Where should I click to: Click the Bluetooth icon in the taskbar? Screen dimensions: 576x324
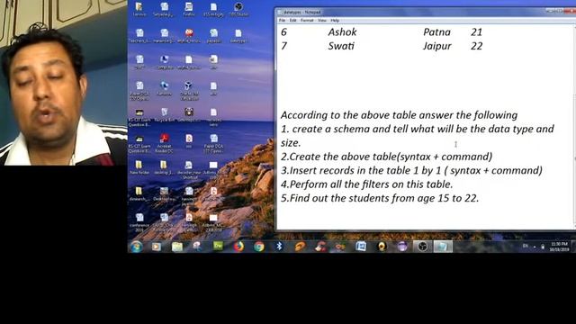coord(279,247)
